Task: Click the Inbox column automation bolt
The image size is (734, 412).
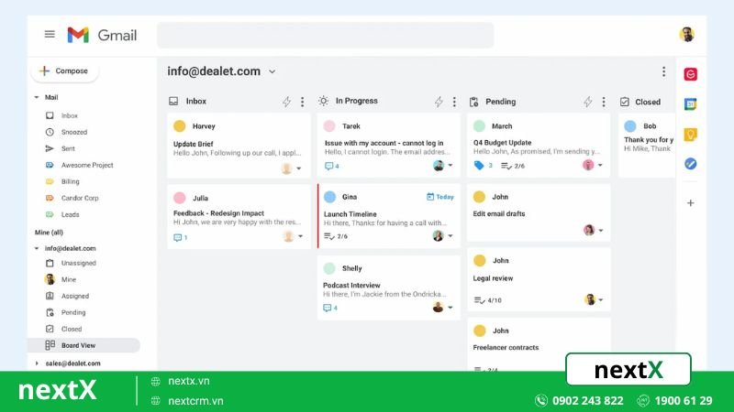Action: coord(286,102)
